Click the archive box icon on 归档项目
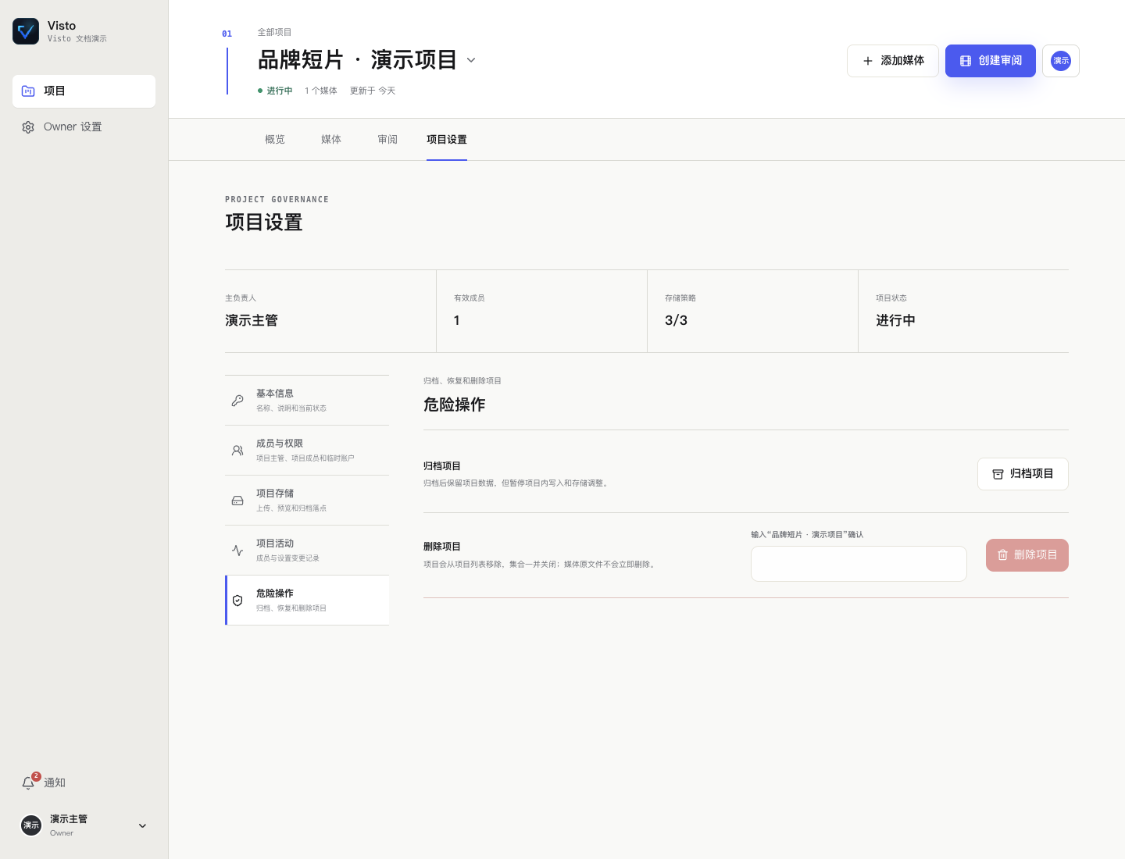This screenshot has width=1125, height=859. pyautogui.click(x=998, y=474)
